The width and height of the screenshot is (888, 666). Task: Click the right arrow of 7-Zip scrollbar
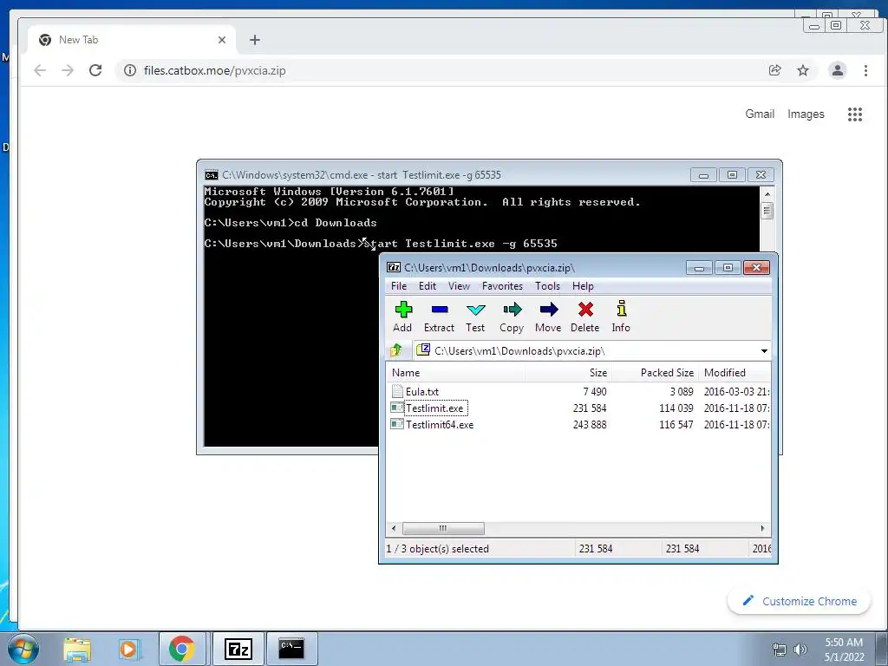coord(762,528)
